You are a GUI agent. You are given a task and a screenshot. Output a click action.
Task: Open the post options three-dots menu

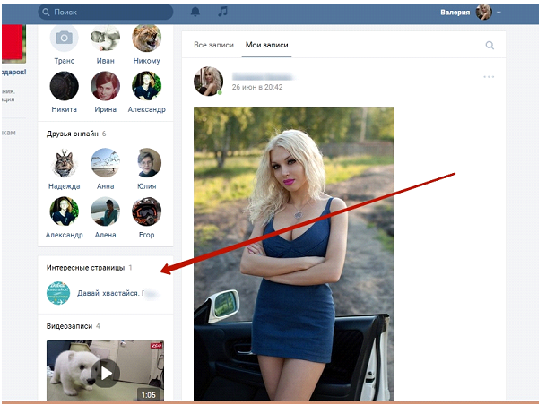pyautogui.click(x=489, y=77)
